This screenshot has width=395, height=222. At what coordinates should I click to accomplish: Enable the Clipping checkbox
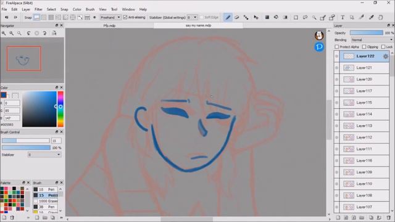coord(364,47)
